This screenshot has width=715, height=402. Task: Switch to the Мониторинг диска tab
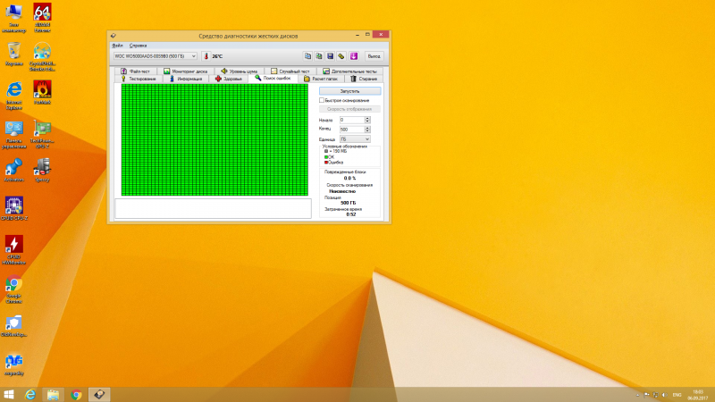[184, 71]
